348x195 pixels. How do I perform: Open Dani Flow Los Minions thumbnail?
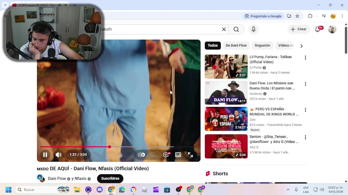(x=226, y=93)
